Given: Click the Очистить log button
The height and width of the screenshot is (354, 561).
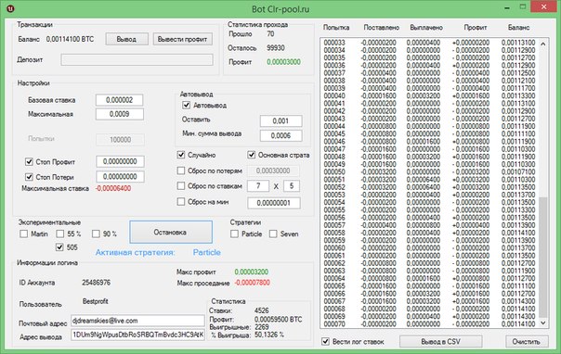Looking at the screenshot, I should point(527,342).
